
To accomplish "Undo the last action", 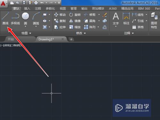I will point(42,3).
